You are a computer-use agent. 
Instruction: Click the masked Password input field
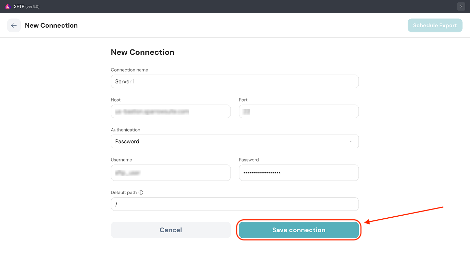pos(298,173)
